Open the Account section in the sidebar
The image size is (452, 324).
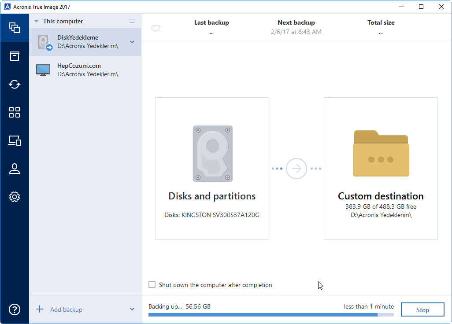click(x=15, y=169)
